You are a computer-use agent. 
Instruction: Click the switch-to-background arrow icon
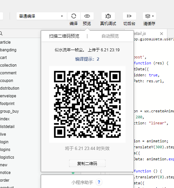coord(129,16)
